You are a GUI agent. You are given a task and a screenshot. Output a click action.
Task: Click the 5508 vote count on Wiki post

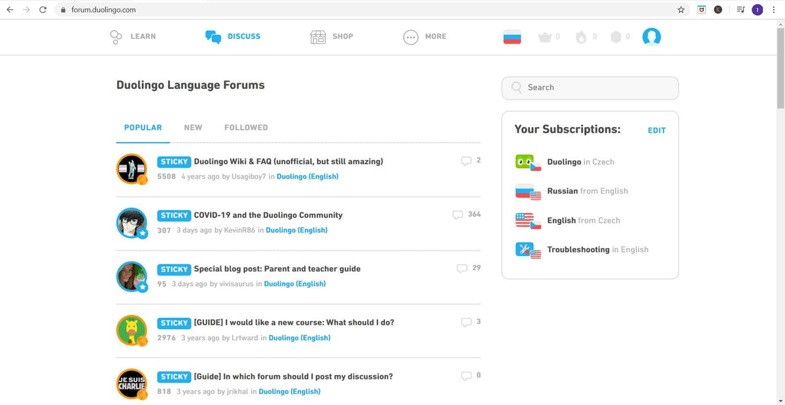167,177
